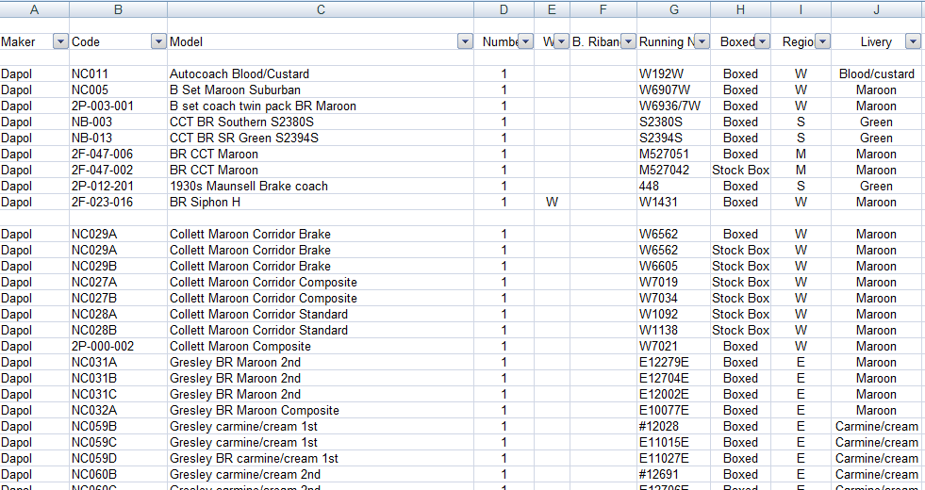Select running number cell 'W1431'
Screen dimensions: 925x490
673,202
